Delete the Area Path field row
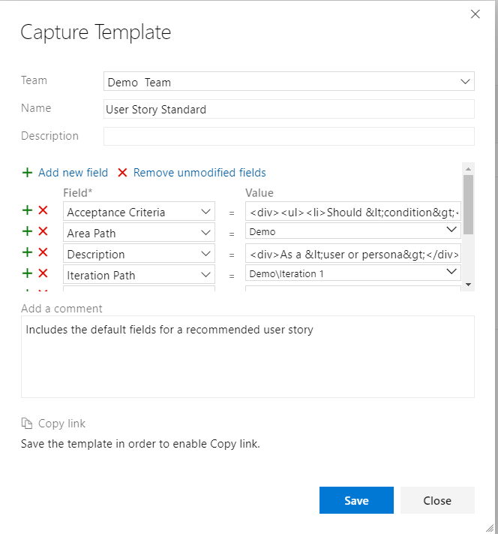 tap(43, 232)
